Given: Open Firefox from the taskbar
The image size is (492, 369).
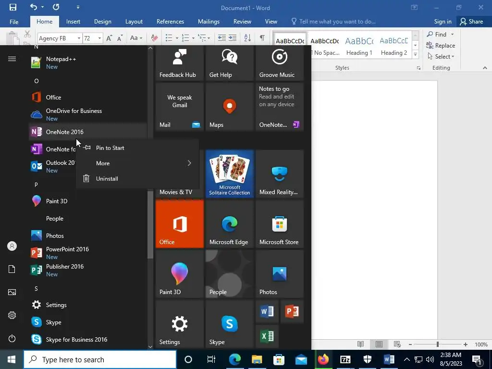Looking at the screenshot, I should tap(323, 359).
